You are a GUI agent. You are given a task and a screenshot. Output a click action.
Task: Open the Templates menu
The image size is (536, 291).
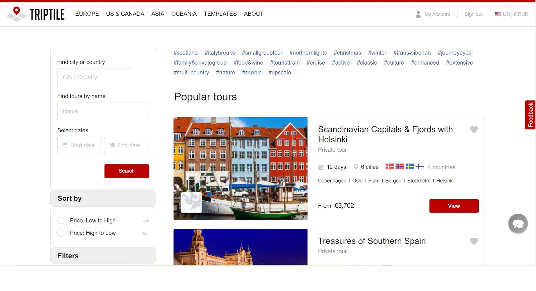[x=220, y=14]
